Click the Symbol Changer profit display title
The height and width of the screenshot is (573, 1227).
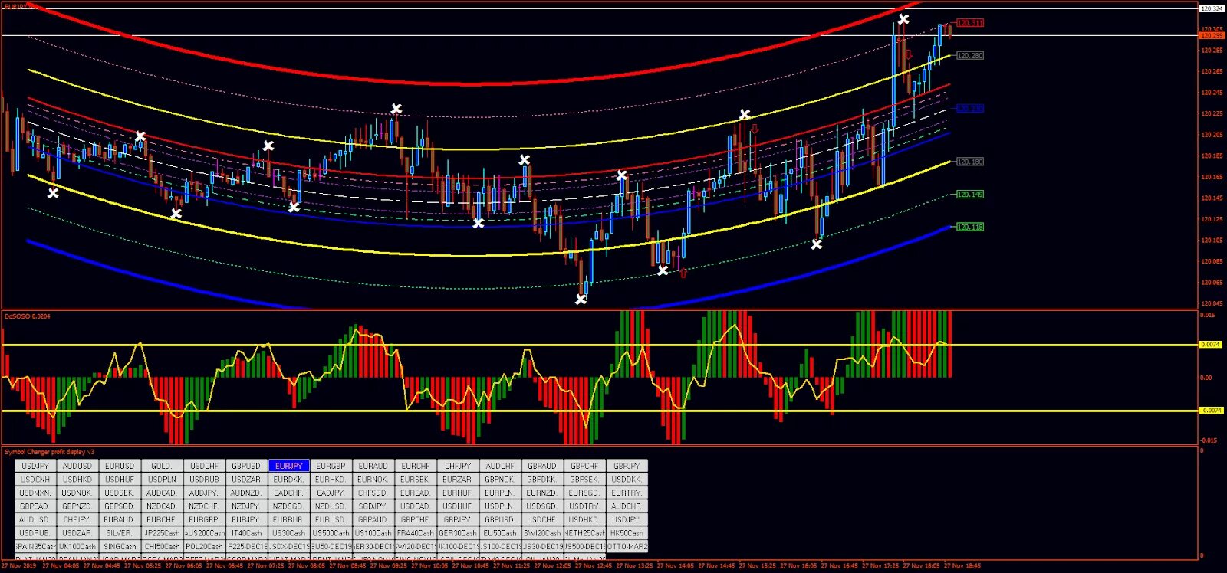[49, 452]
